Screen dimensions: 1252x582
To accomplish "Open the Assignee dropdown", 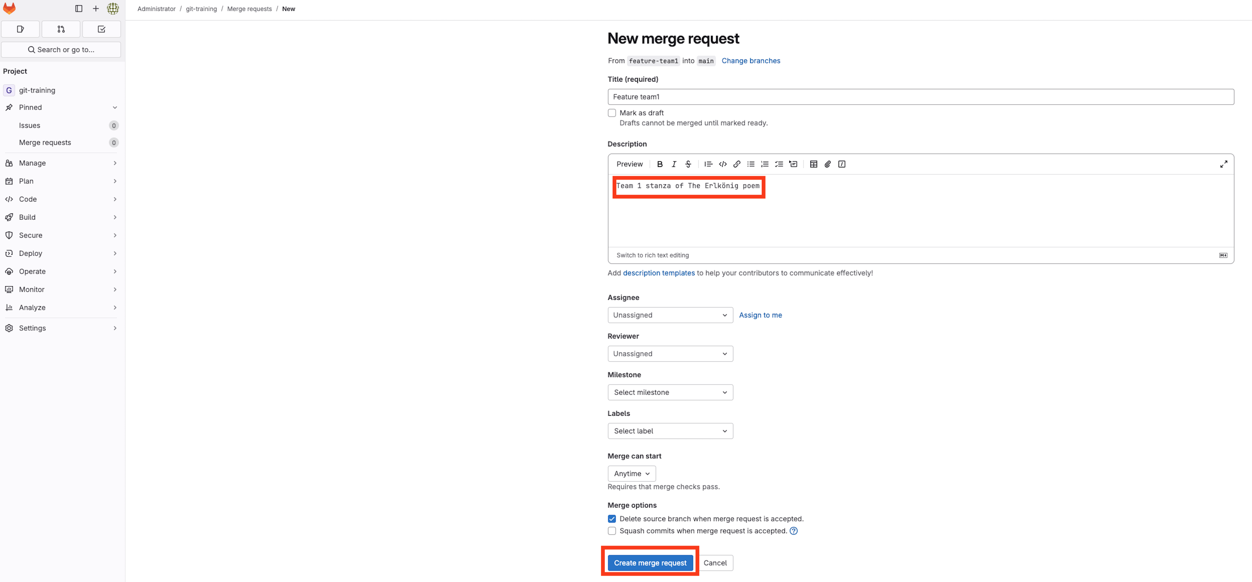I will (x=670, y=315).
